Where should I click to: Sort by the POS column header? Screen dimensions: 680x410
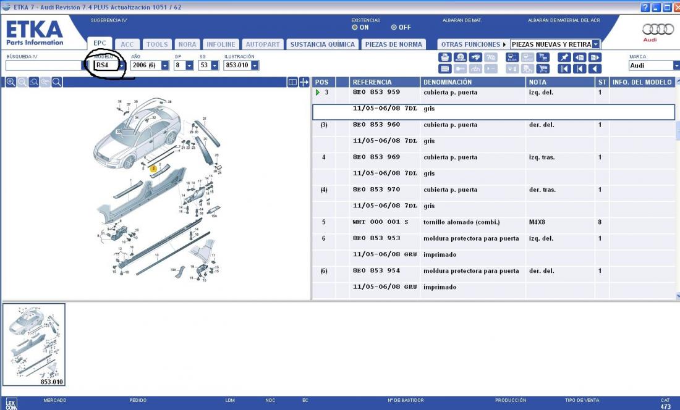coord(323,82)
